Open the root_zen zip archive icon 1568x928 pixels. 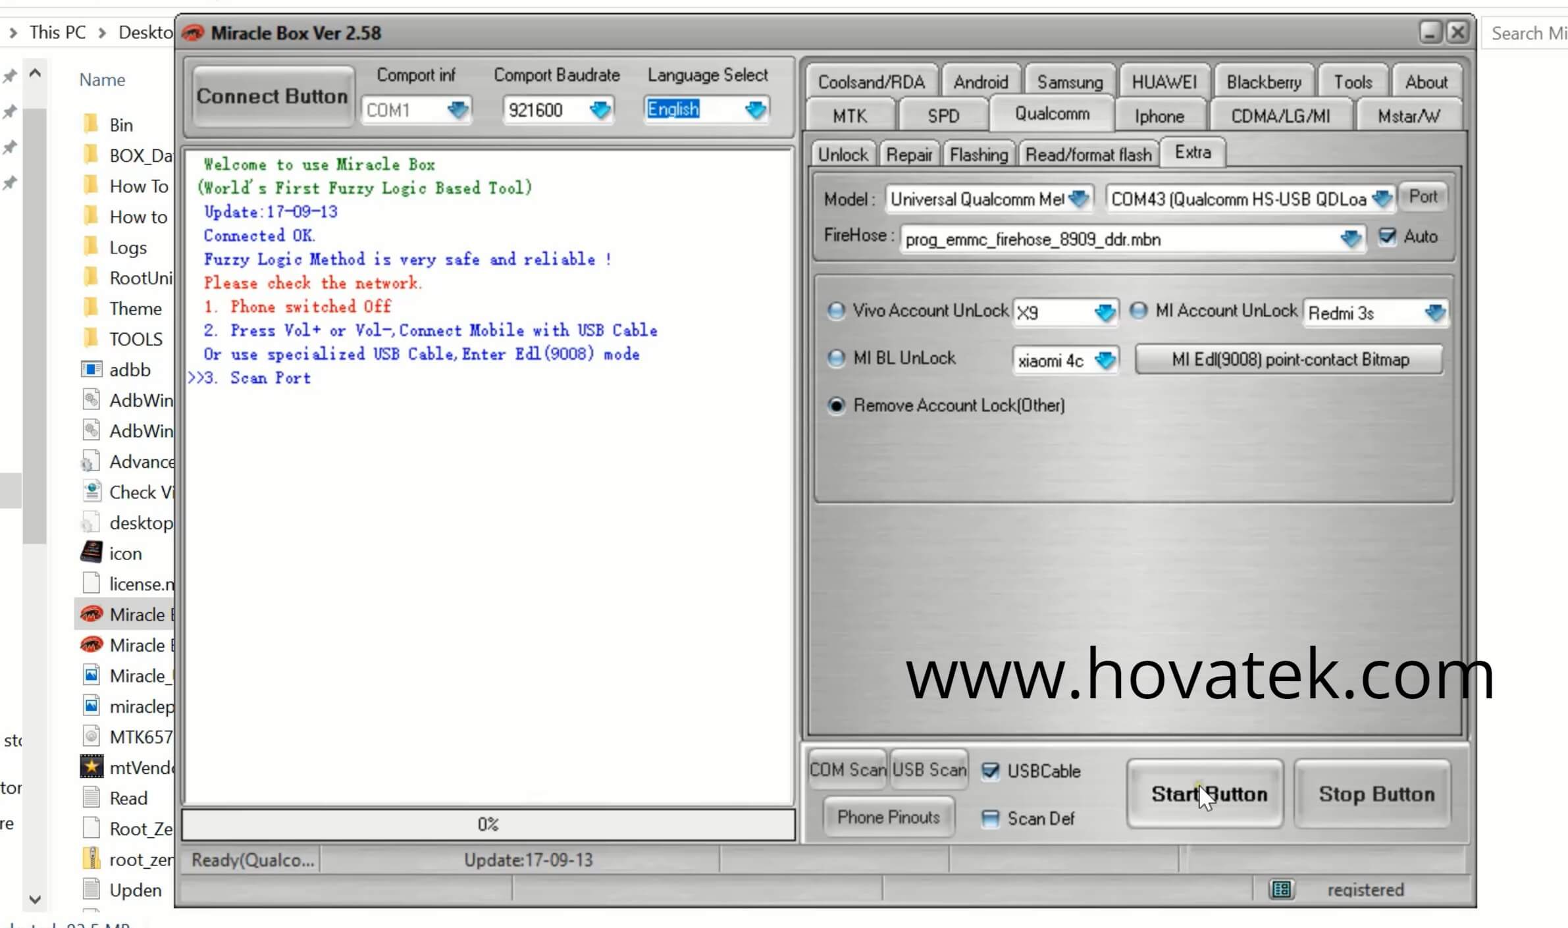pos(91,859)
